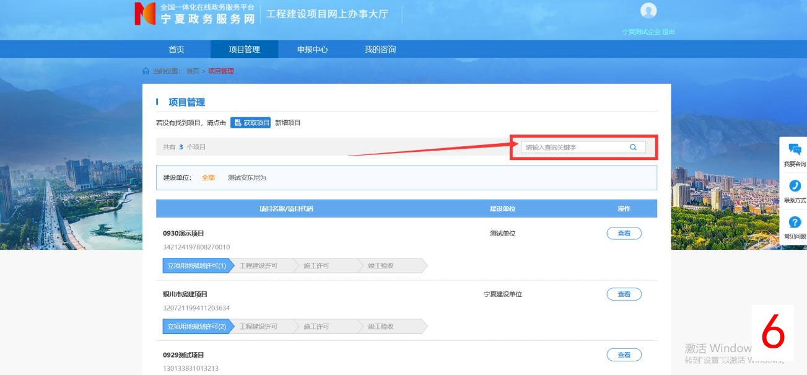Click the Ningxia government service portal logo
Image resolution: width=807 pixels, height=375 pixels.
[x=145, y=14]
